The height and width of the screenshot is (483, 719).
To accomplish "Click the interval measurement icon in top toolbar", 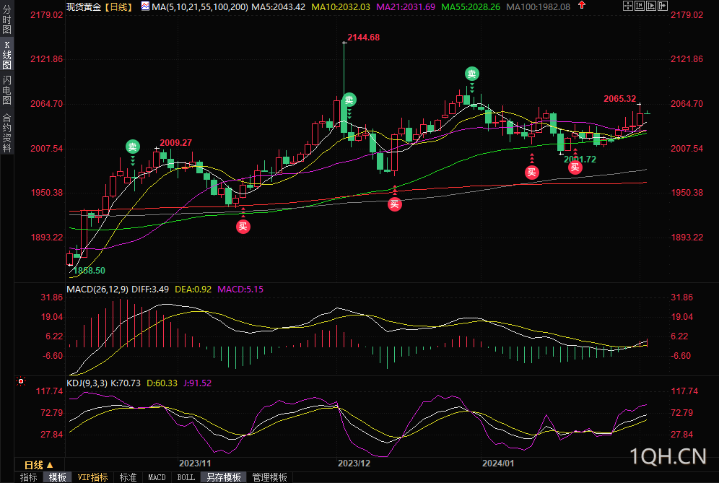I will [x=640, y=6].
